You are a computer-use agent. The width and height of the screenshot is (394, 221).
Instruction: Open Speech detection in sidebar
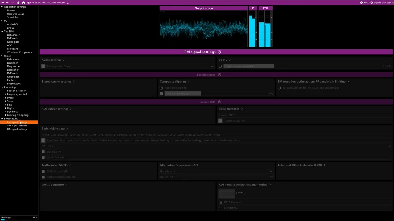point(17,91)
